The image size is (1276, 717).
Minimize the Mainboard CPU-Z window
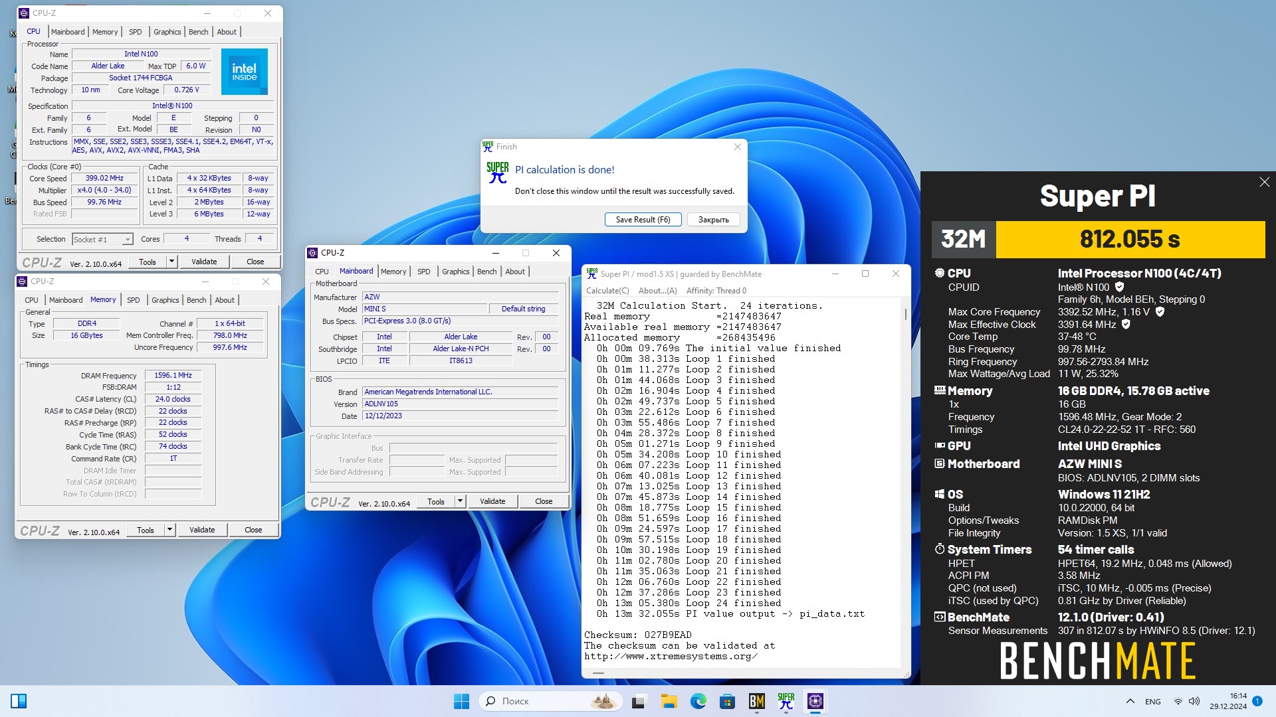point(495,253)
